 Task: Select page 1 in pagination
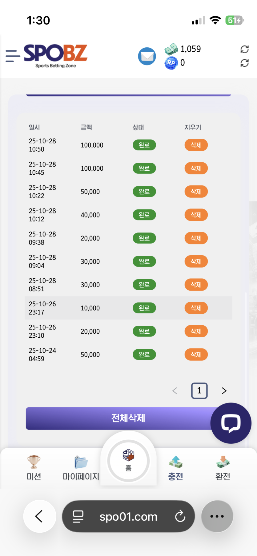(199, 391)
